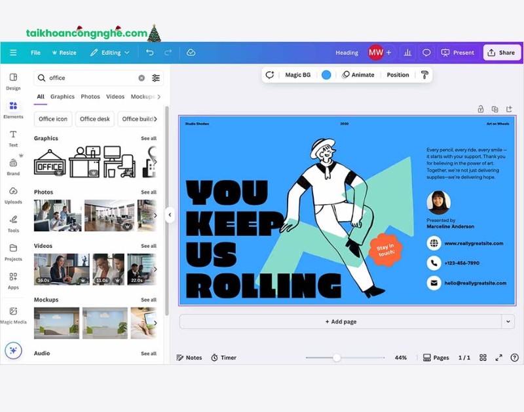This screenshot has width=524, height=412.
Task: Open the Editing mode dropdown
Action: 110,52
